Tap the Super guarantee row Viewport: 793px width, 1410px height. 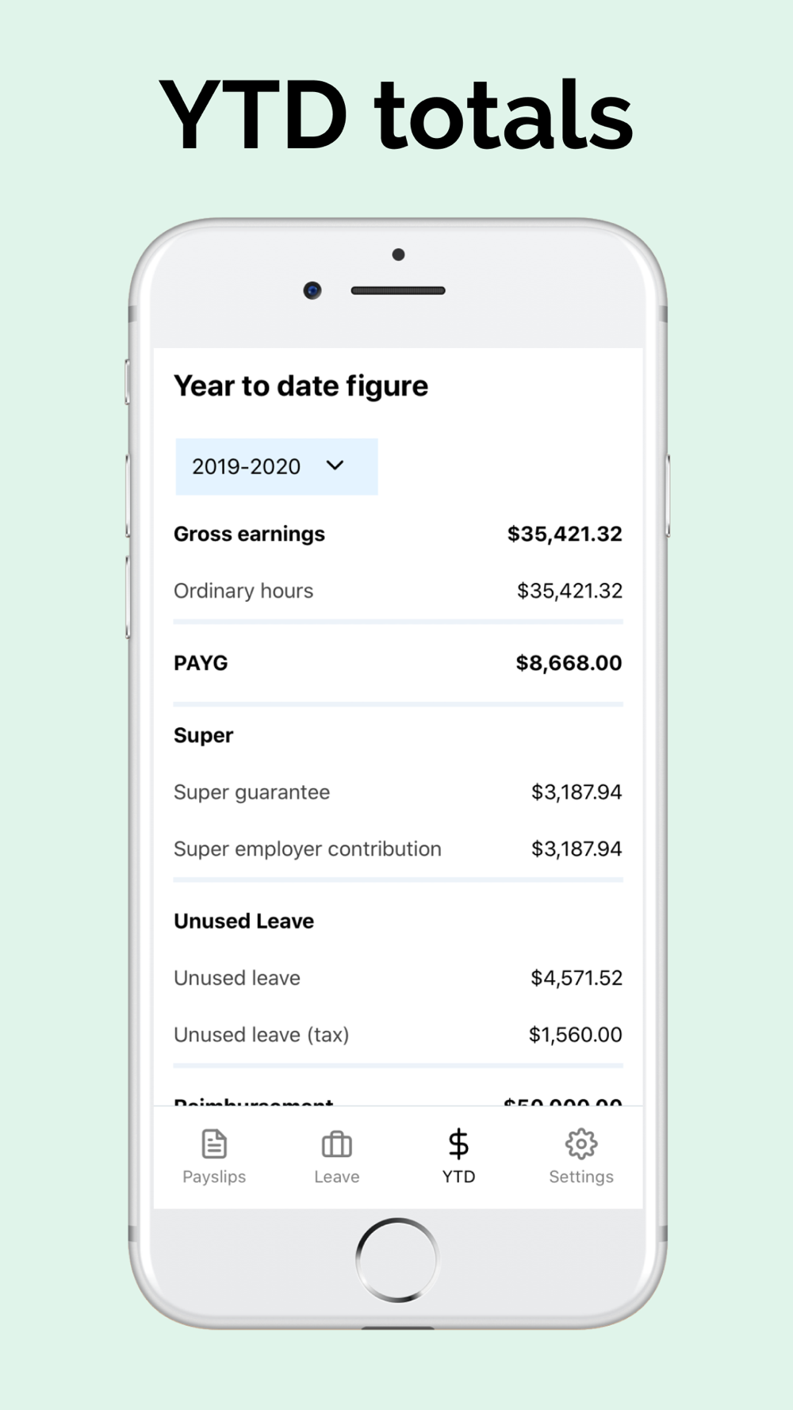click(398, 792)
